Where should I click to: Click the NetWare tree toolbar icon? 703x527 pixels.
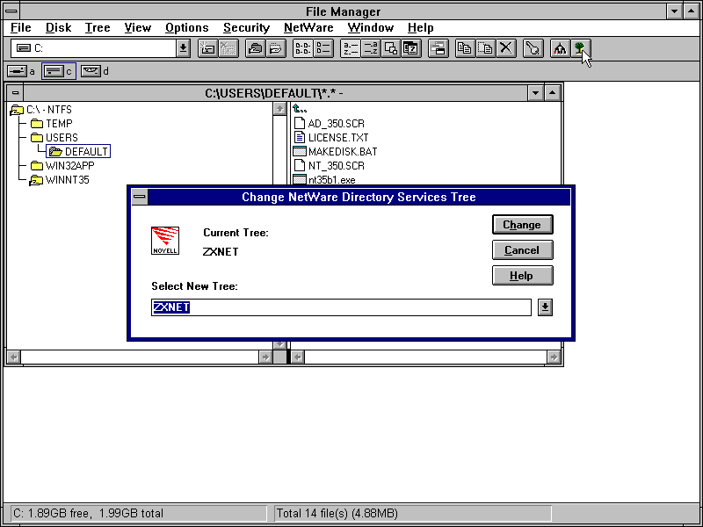click(581, 48)
